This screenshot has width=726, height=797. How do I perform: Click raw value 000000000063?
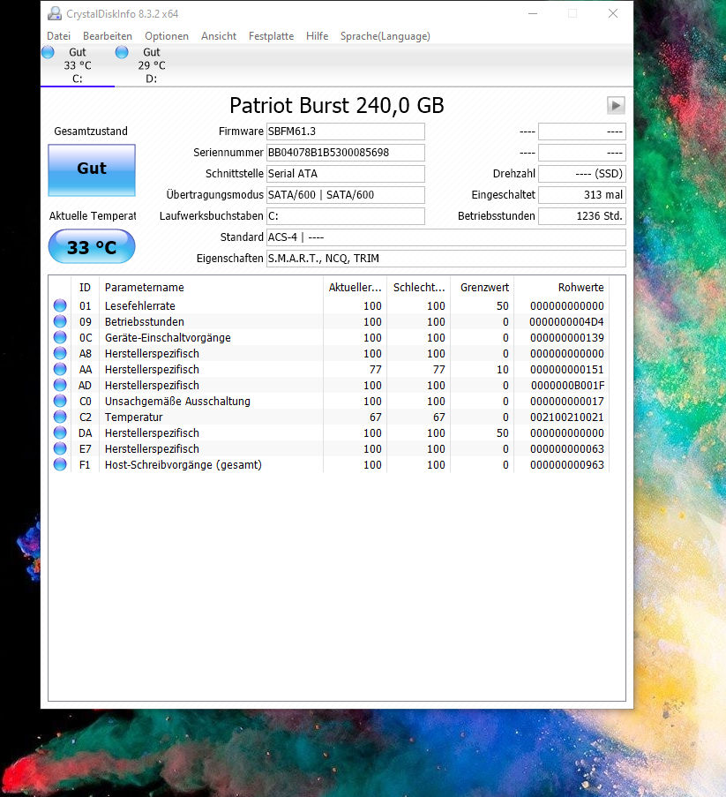click(567, 449)
